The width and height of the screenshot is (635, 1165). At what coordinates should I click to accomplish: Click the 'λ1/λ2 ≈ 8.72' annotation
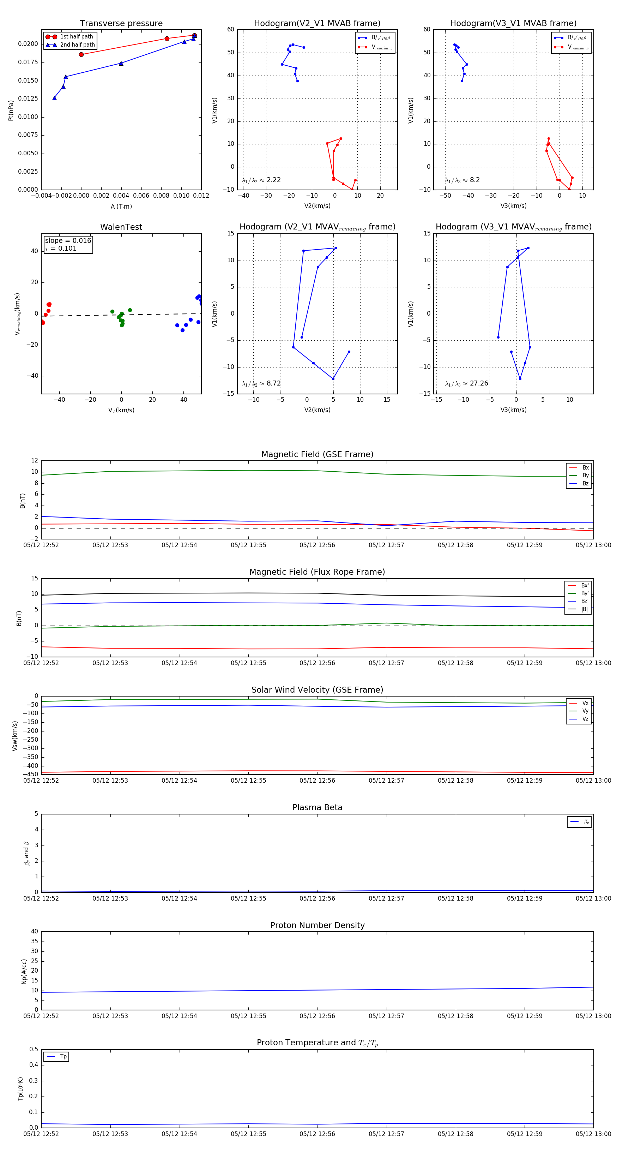261,383
